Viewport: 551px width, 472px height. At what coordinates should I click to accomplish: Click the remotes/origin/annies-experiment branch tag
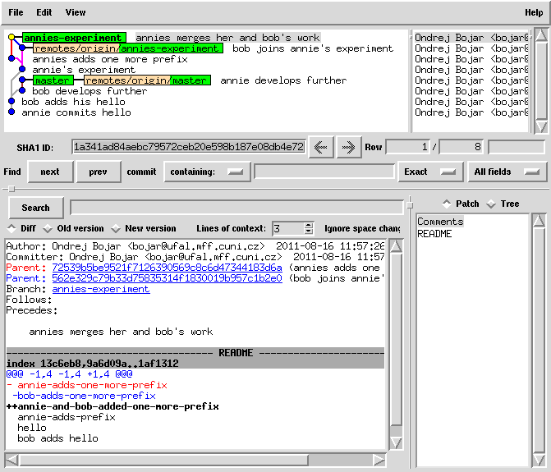[x=127, y=48]
